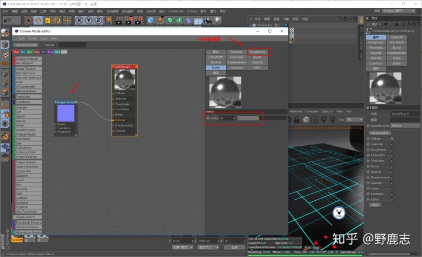Click the Undo arrow icon
This screenshot has height=257, width=422.
[7, 20]
